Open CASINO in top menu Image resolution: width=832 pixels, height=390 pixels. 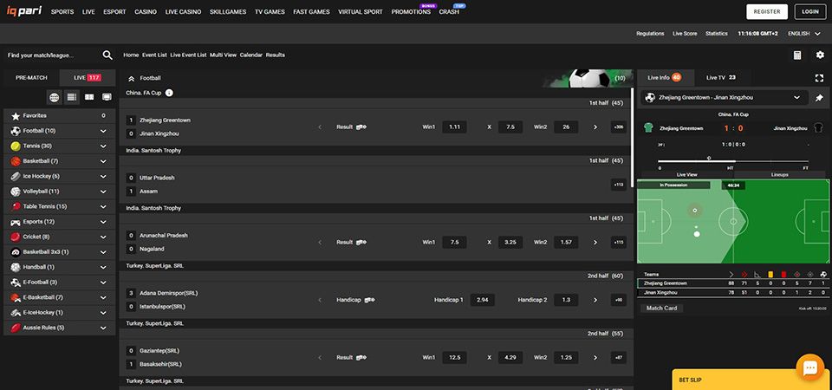(x=146, y=11)
